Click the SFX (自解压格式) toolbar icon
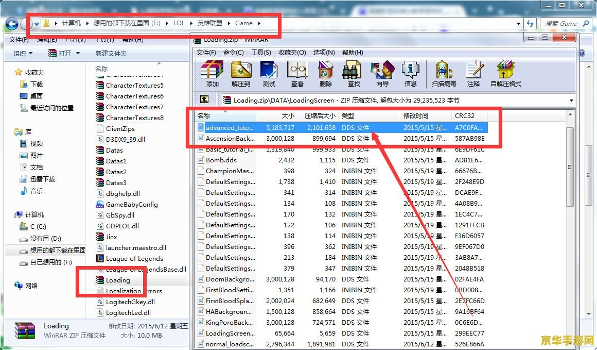This screenshot has width=597, height=350. pyautogui.click(x=505, y=74)
